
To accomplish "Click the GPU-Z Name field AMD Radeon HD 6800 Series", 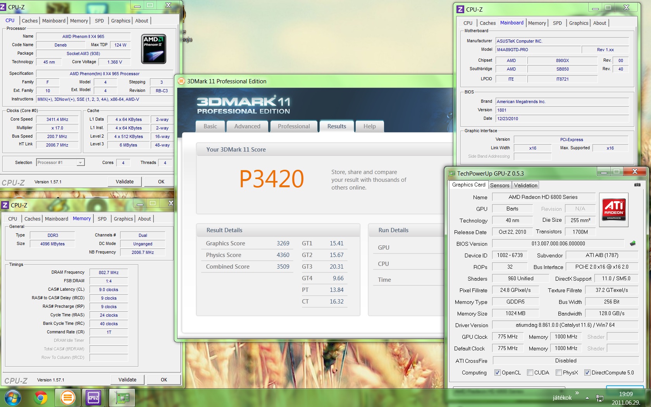I will point(543,197).
